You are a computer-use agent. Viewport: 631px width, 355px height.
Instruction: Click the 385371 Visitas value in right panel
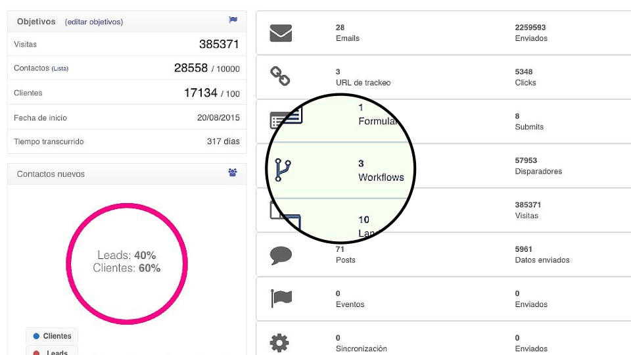coord(528,204)
